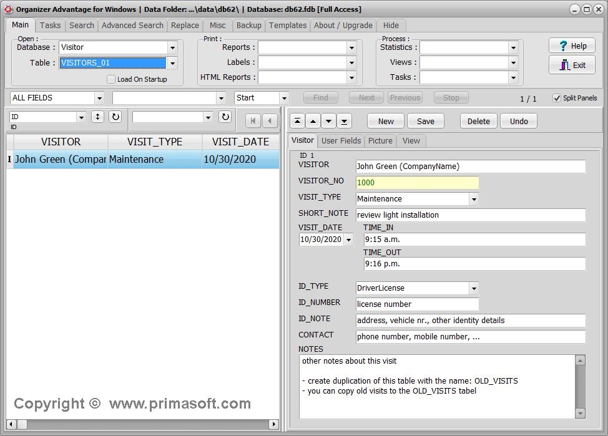Expand the Process Tasks dropdown
This screenshot has height=436, width=608.
513,77
